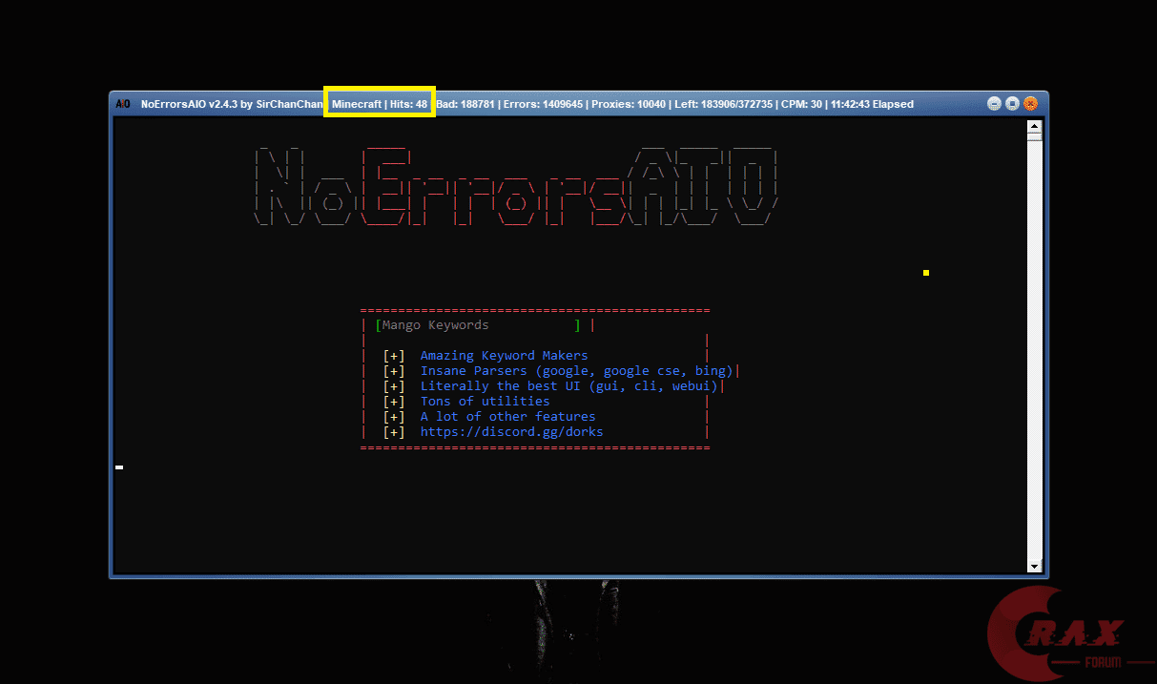Expand the Amazing Keyword Makers entry
The height and width of the screenshot is (684, 1157).
(x=504, y=355)
